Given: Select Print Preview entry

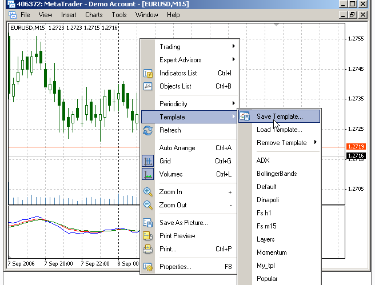Looking at the screenshot, I should point(189,236).
